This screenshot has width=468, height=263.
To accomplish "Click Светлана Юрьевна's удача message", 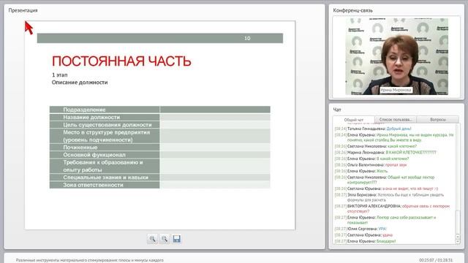I will 363,235.
